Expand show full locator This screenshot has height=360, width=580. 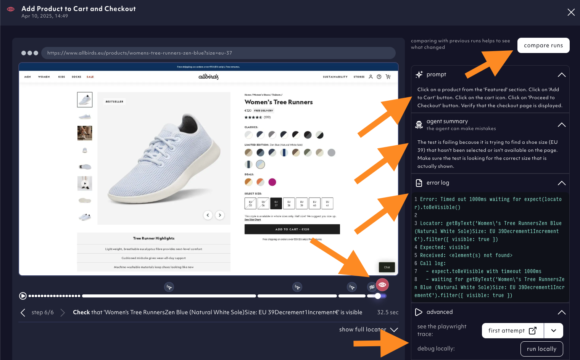point(369,329)
